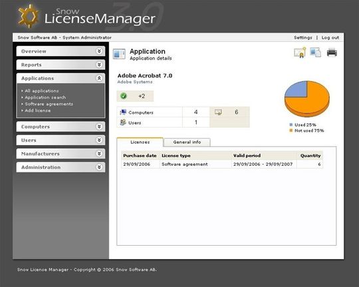Click the Adobe Systems manufacturer link
359x287 pixels.
135,82
